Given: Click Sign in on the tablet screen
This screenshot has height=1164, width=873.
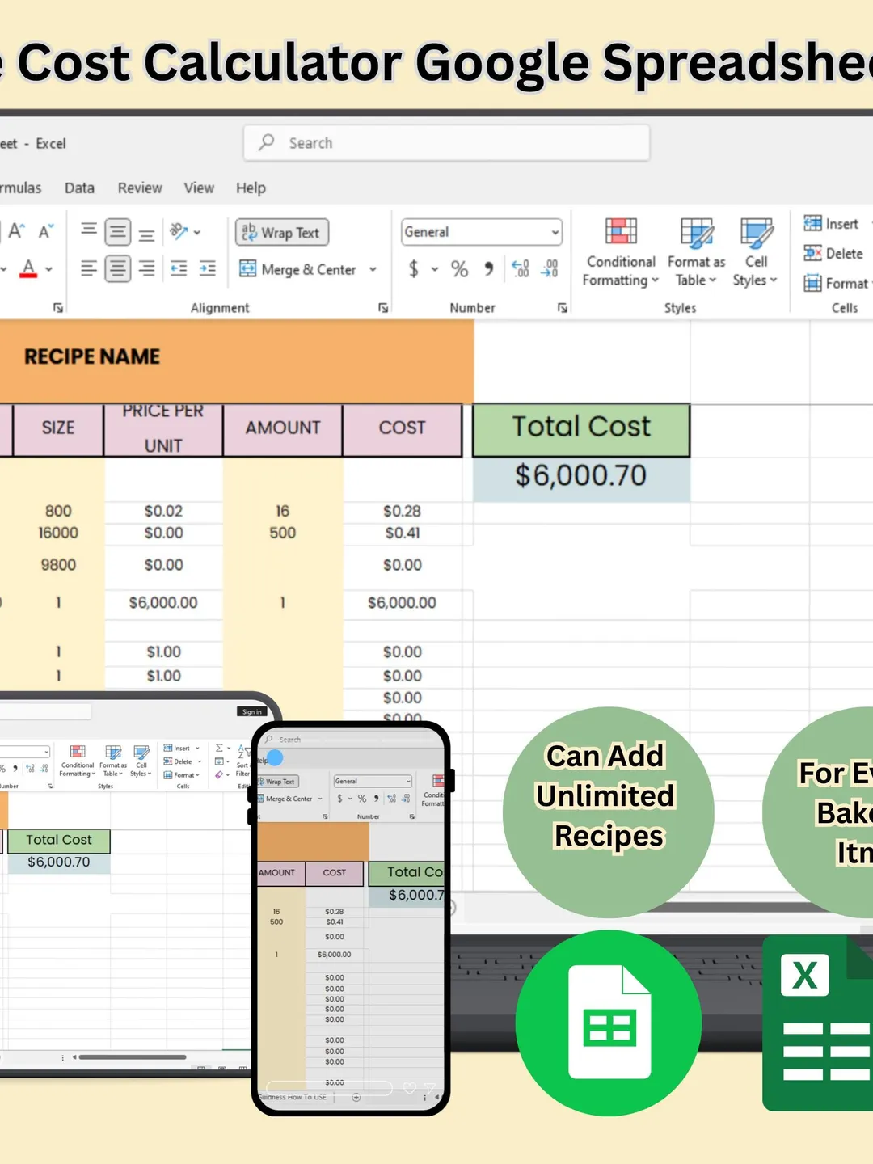Looking at the screenshot, I should click(252, 711).
